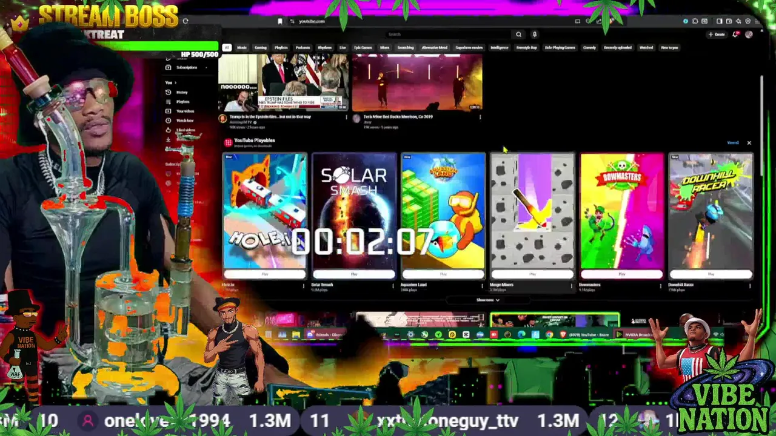776x436 pixels.
Task: Click the browser reload icon
Action: (186, 21)
